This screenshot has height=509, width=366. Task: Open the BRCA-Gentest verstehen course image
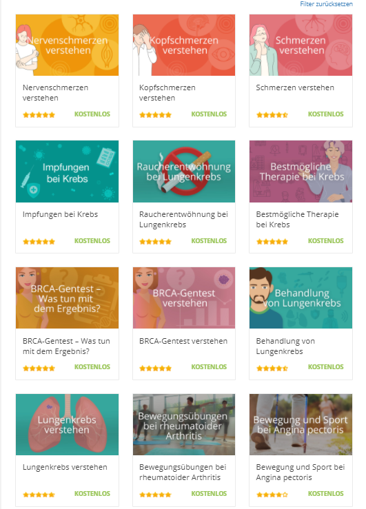184,298
